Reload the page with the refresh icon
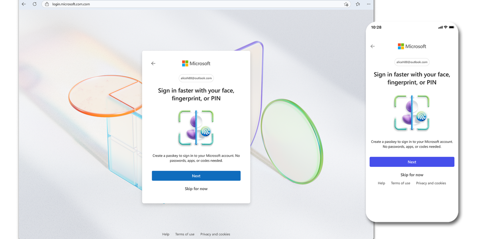478x239 pixels. [35, 4]
